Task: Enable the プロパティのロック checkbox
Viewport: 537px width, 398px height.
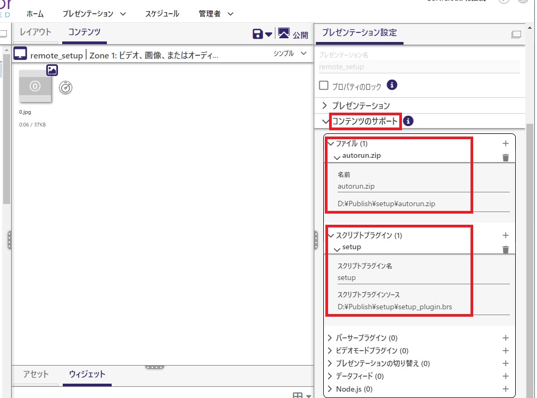Action: tap(323, 85)
